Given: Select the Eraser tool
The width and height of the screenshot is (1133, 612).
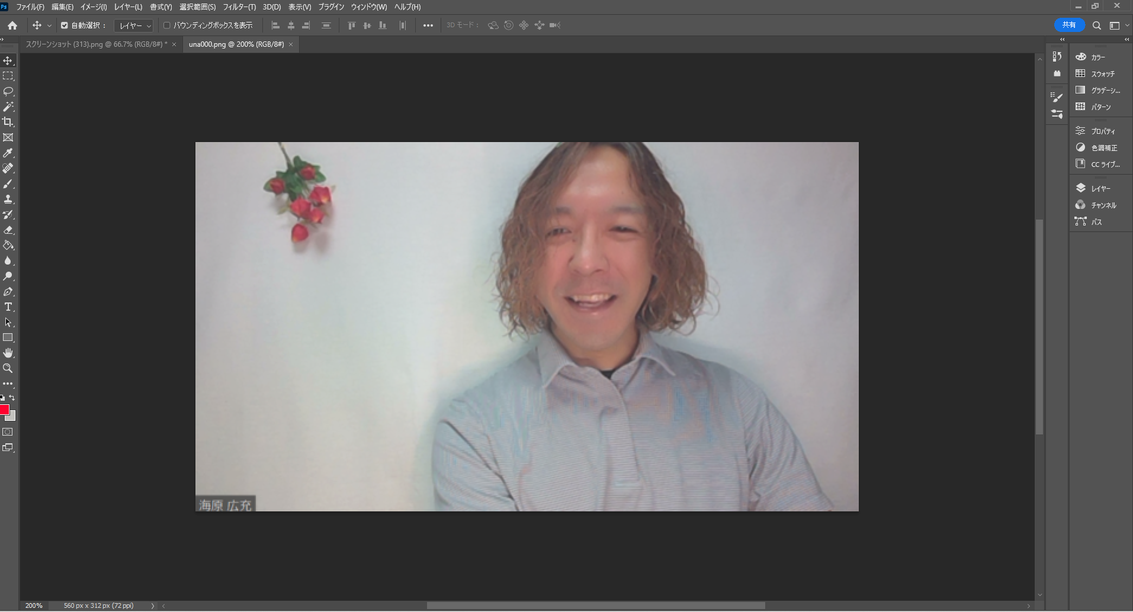Looking at the screenshot, I should [8, 230].
